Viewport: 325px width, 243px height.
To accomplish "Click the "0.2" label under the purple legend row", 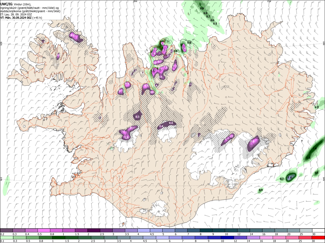I will point(2,234).
